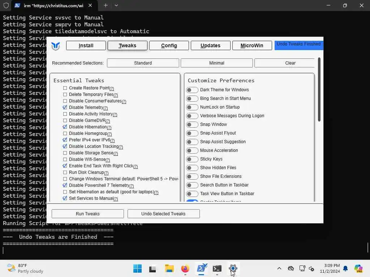Viewport: 370px width, 277px height.
Task: Click Undo Selected Tweaks button
Action: click(164, 214)
